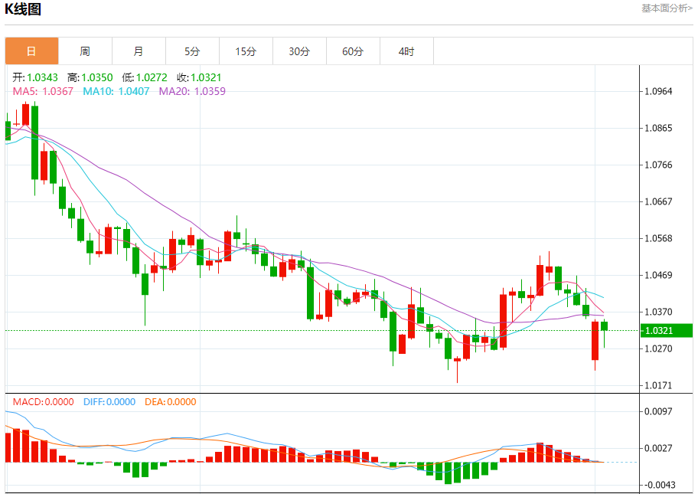Switch to the 月 monthly tab
This screenshot has width=698, height=494.
click(139, 51)
